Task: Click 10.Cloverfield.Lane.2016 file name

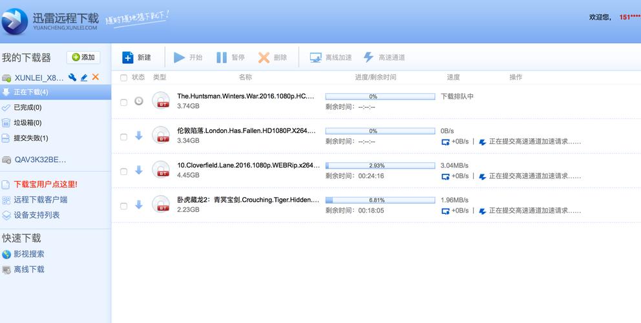Action: tap(249, 165)
